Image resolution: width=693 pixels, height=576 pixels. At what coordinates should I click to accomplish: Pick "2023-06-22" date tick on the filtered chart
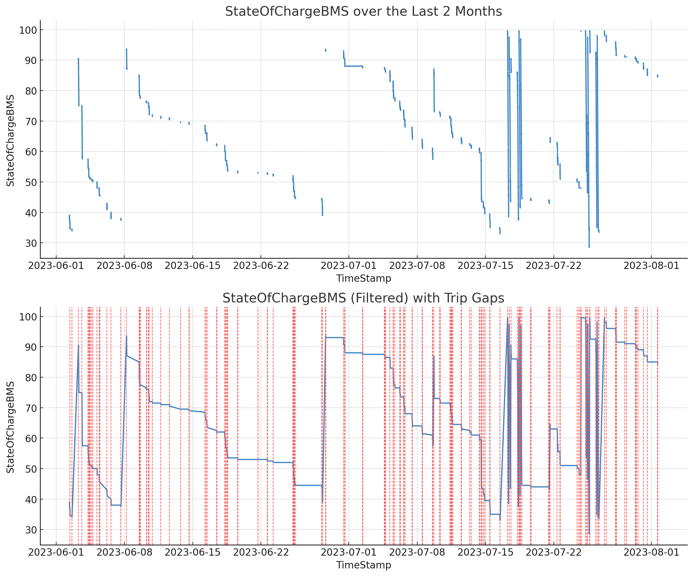261,552
